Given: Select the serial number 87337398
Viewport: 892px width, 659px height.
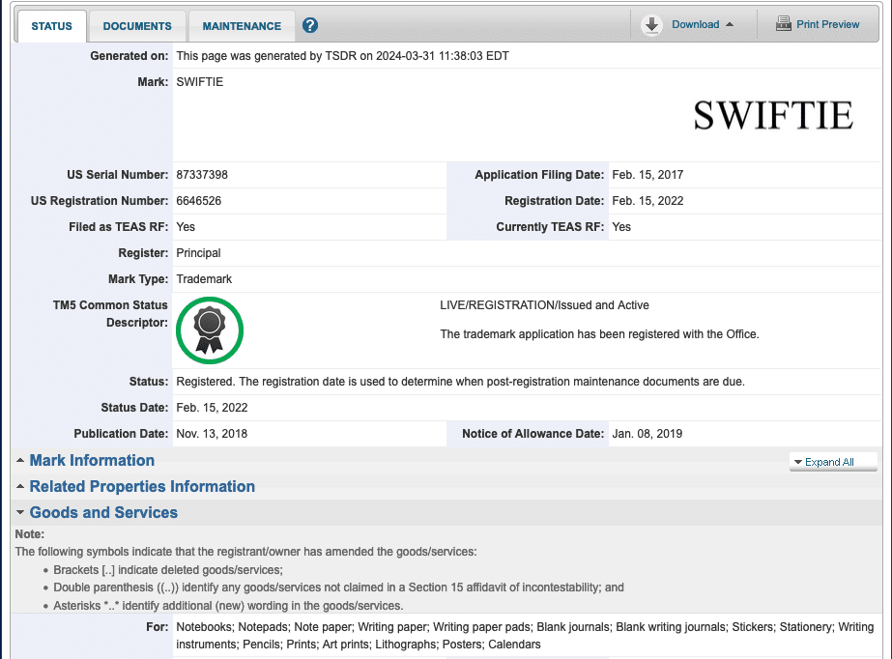Looking at the screenshot, I should coord(202,175).
